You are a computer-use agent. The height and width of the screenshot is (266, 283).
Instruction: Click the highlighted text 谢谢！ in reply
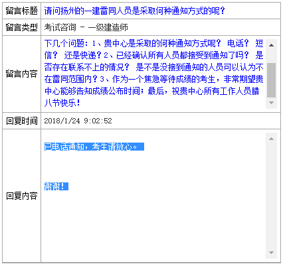[x=56, y=186]
